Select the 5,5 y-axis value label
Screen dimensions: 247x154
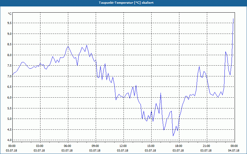click(9, 108)
